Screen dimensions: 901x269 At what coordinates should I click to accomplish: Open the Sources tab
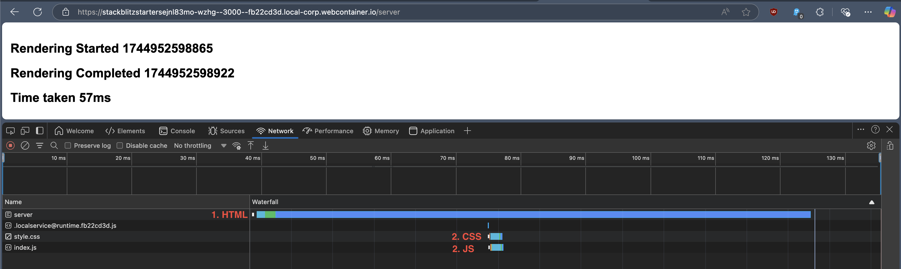point(226,131)
